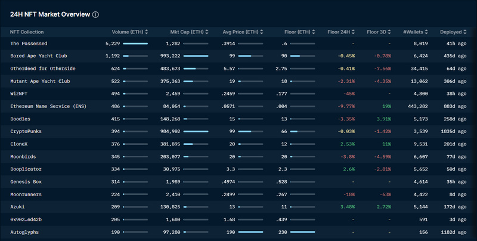Viewport: 477px width, 241px height.
Task: Open Autoglyphs collection
Action: [24, 232]
